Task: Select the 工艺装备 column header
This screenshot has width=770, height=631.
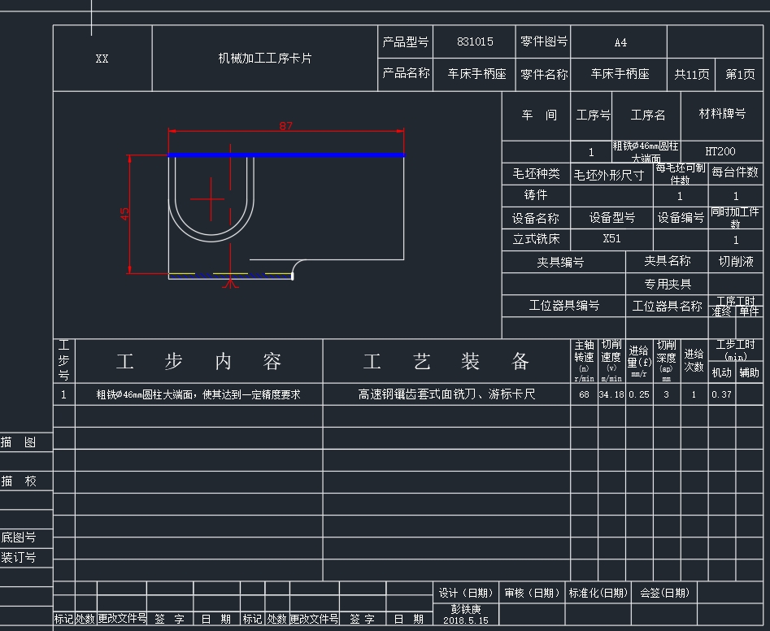Action: pyautogui.click(x=446, y=361)
